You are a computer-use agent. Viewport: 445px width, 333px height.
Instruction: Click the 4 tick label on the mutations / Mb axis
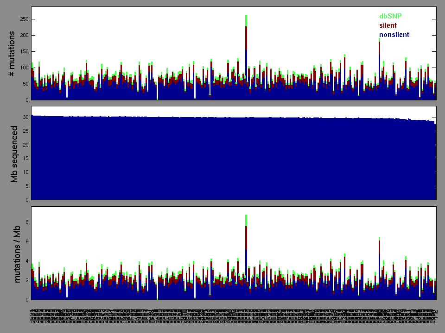27,261
